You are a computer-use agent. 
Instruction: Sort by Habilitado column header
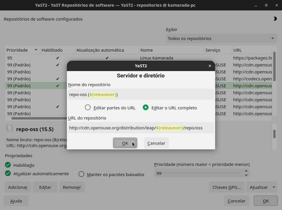tap(58, 50)
